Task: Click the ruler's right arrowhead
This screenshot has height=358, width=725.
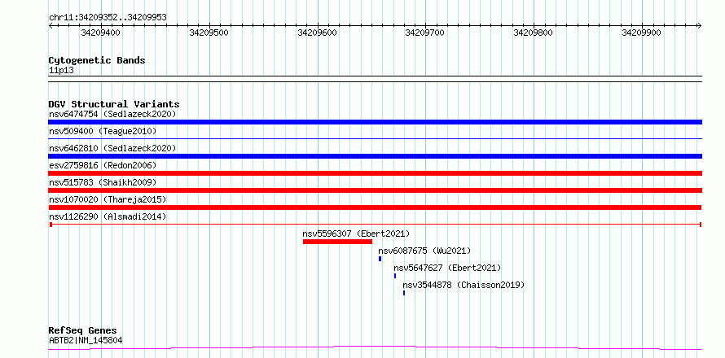Action: click(x=699, y=26)
